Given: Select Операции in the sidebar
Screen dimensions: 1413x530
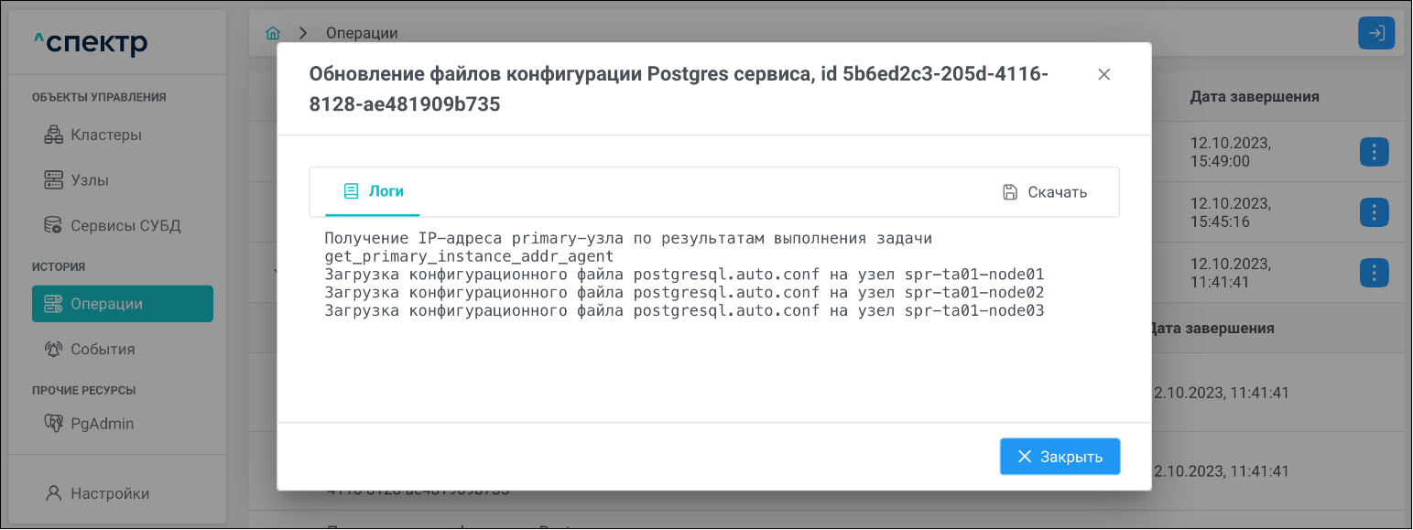Looking at the screenshot, I should pyautogui.click(x=123, y=304).
